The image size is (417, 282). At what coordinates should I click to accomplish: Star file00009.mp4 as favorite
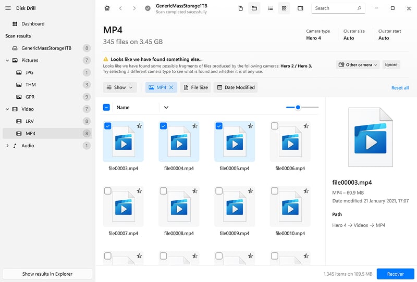(250, 190)
